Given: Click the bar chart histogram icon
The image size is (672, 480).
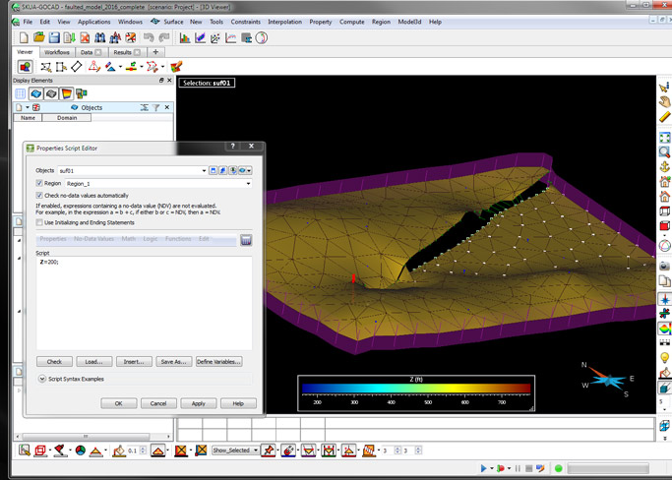Looking at the screenshot, I should pyautogui.click(x=185, y=37).
